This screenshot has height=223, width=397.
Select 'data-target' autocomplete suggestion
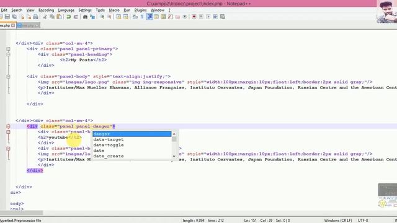(132, 139)
